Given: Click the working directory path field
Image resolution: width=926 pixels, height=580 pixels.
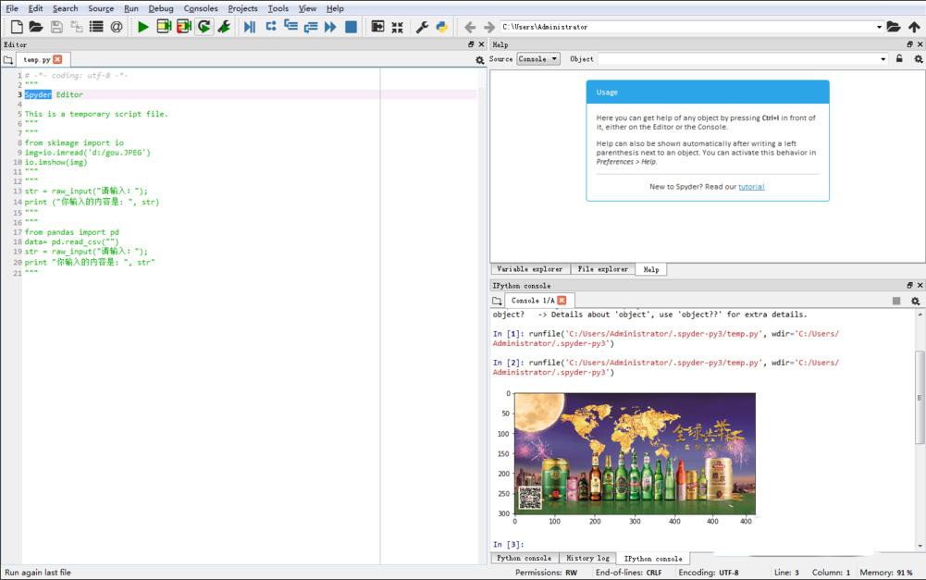Looking at the screenshot, I should tap(687, 27).
